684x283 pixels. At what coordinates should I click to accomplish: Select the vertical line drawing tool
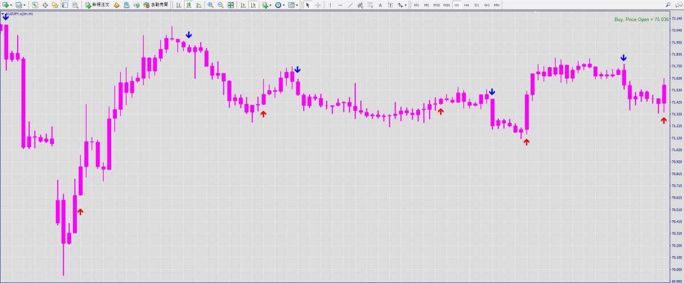tap(330, 5)
